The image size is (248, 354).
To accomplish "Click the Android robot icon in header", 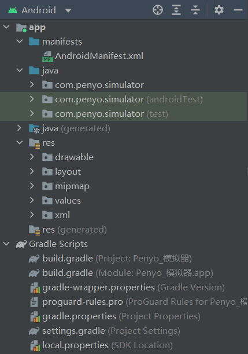I will coord(13,10).
